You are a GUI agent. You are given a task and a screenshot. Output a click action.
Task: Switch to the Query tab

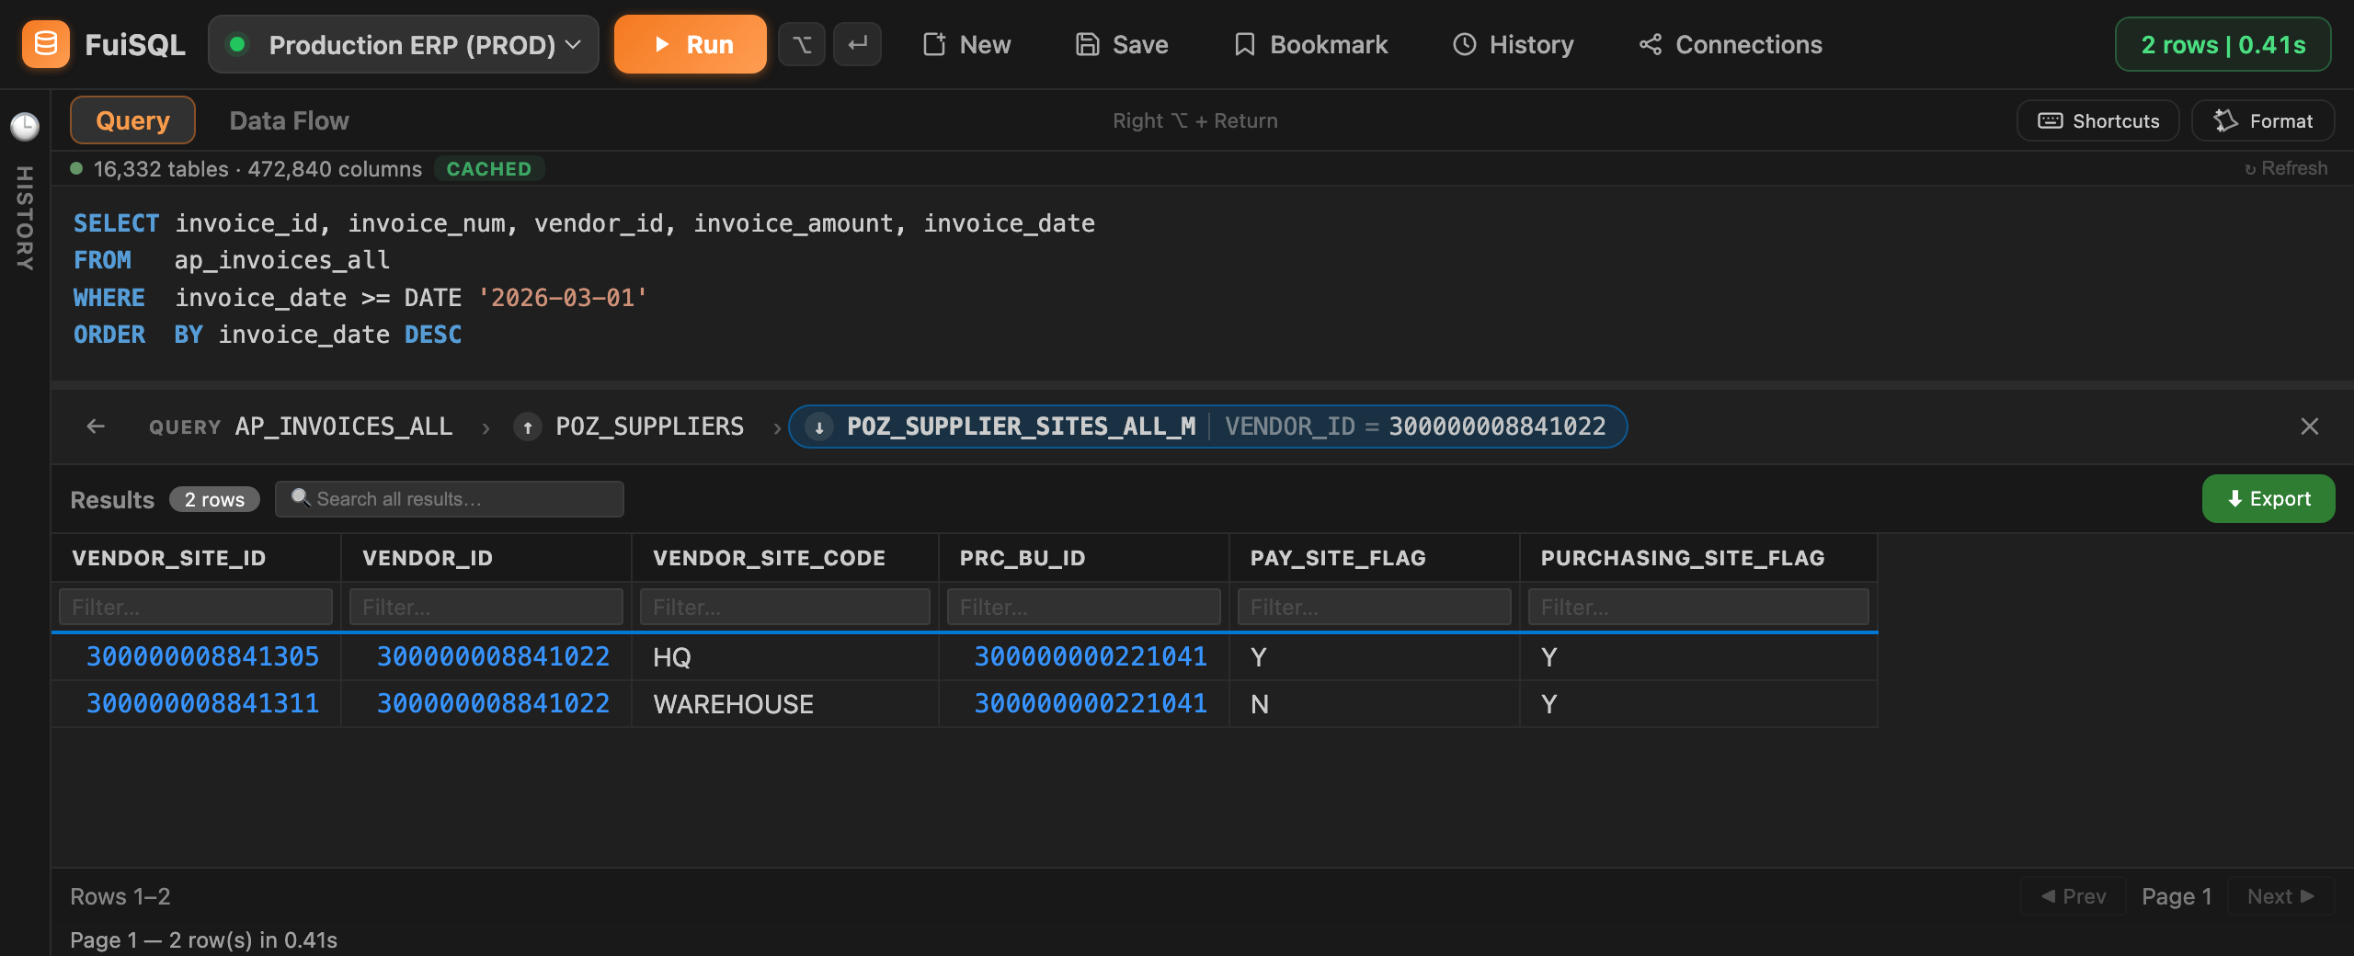132,120
